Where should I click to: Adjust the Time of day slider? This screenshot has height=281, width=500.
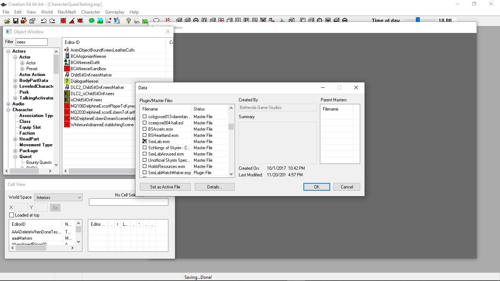point(417,20)
